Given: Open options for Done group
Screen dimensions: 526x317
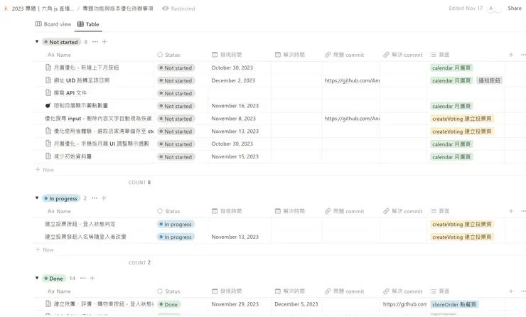Looking at the screenshot, I should (83, 278).
